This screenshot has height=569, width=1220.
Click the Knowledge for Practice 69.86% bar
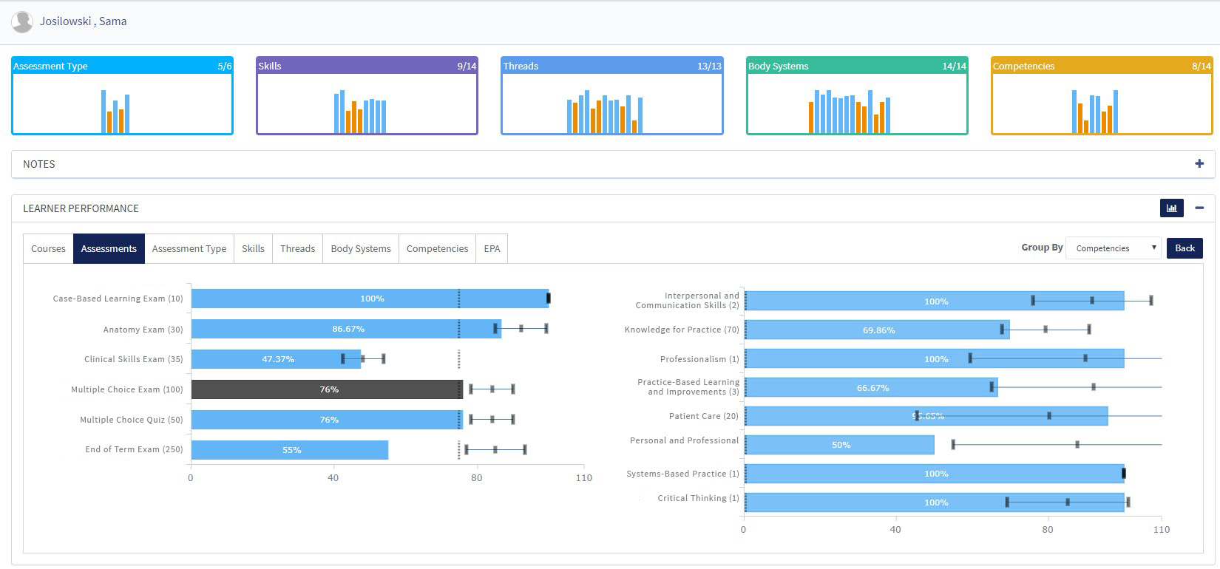[x=876, y=330]
